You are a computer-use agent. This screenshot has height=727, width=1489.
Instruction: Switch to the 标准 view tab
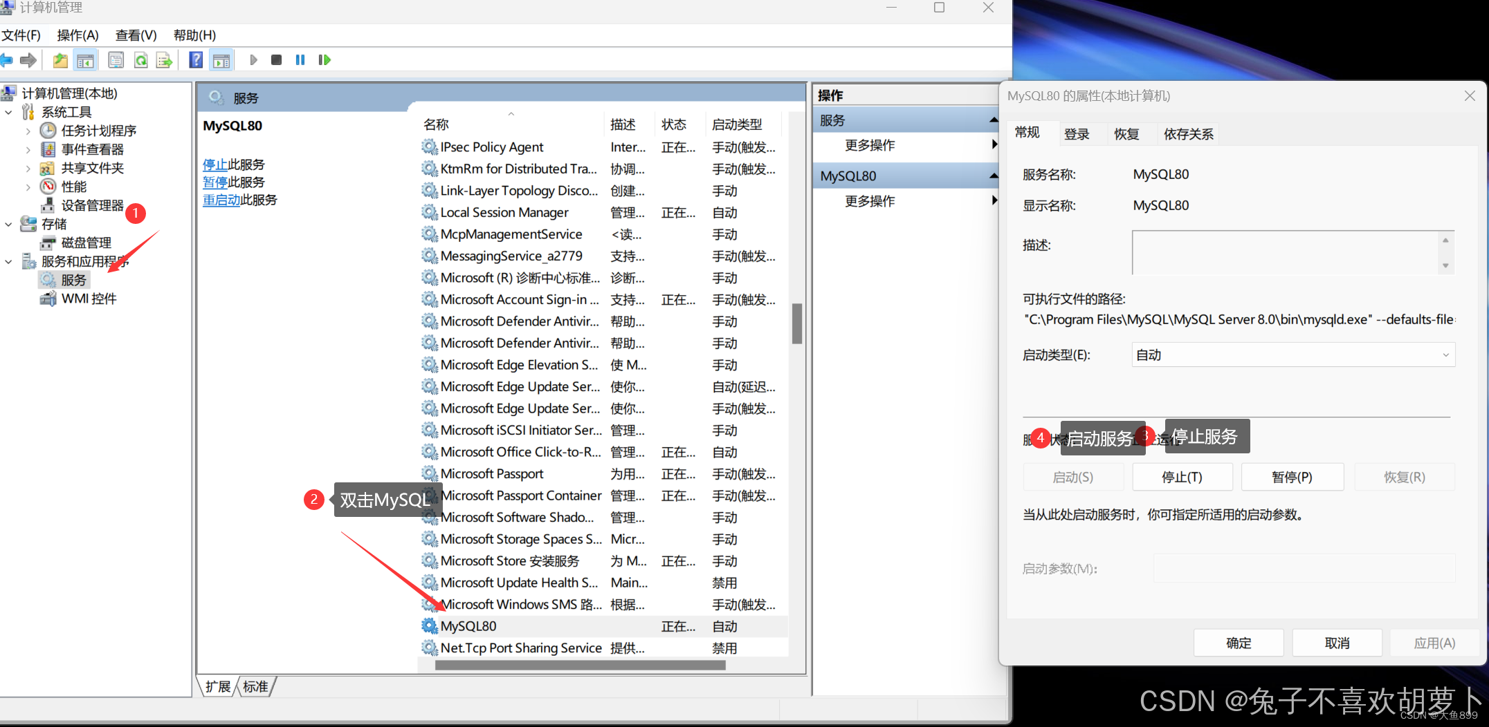pos(255,686)
